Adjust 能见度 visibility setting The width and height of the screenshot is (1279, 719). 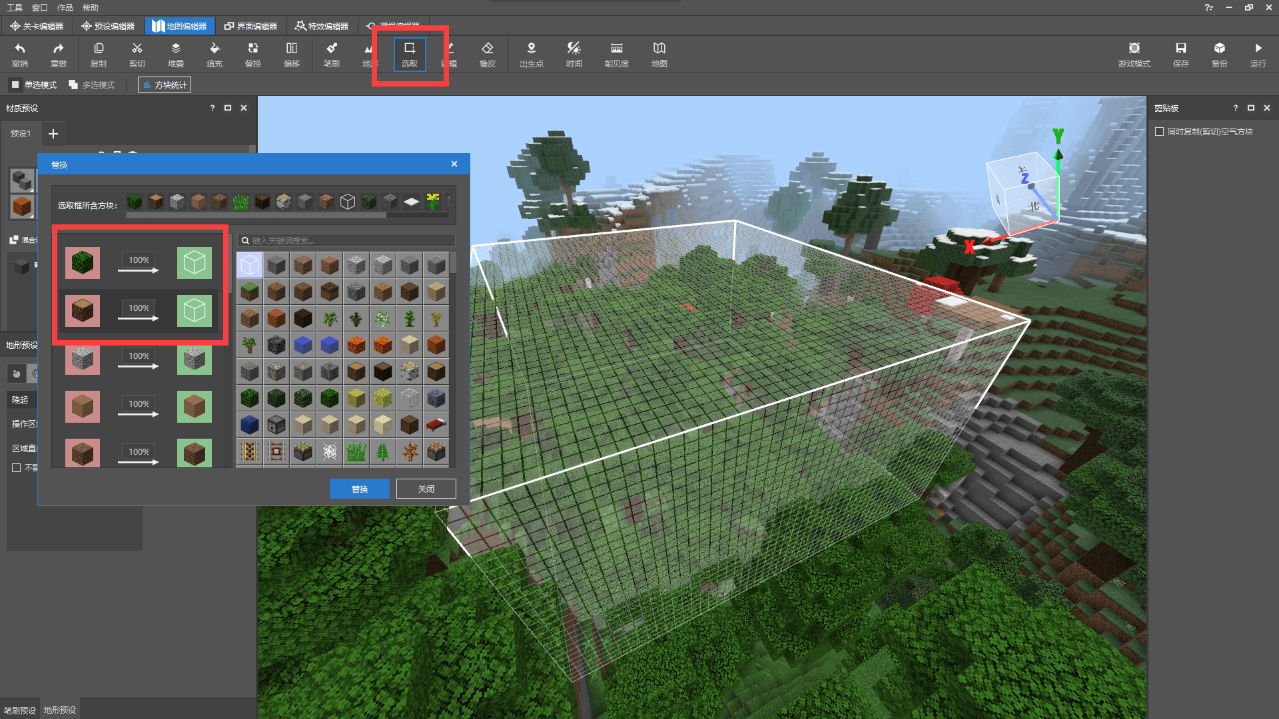(617, 55)
